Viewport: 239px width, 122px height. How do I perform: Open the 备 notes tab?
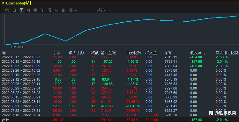click(x=63, y=10)
